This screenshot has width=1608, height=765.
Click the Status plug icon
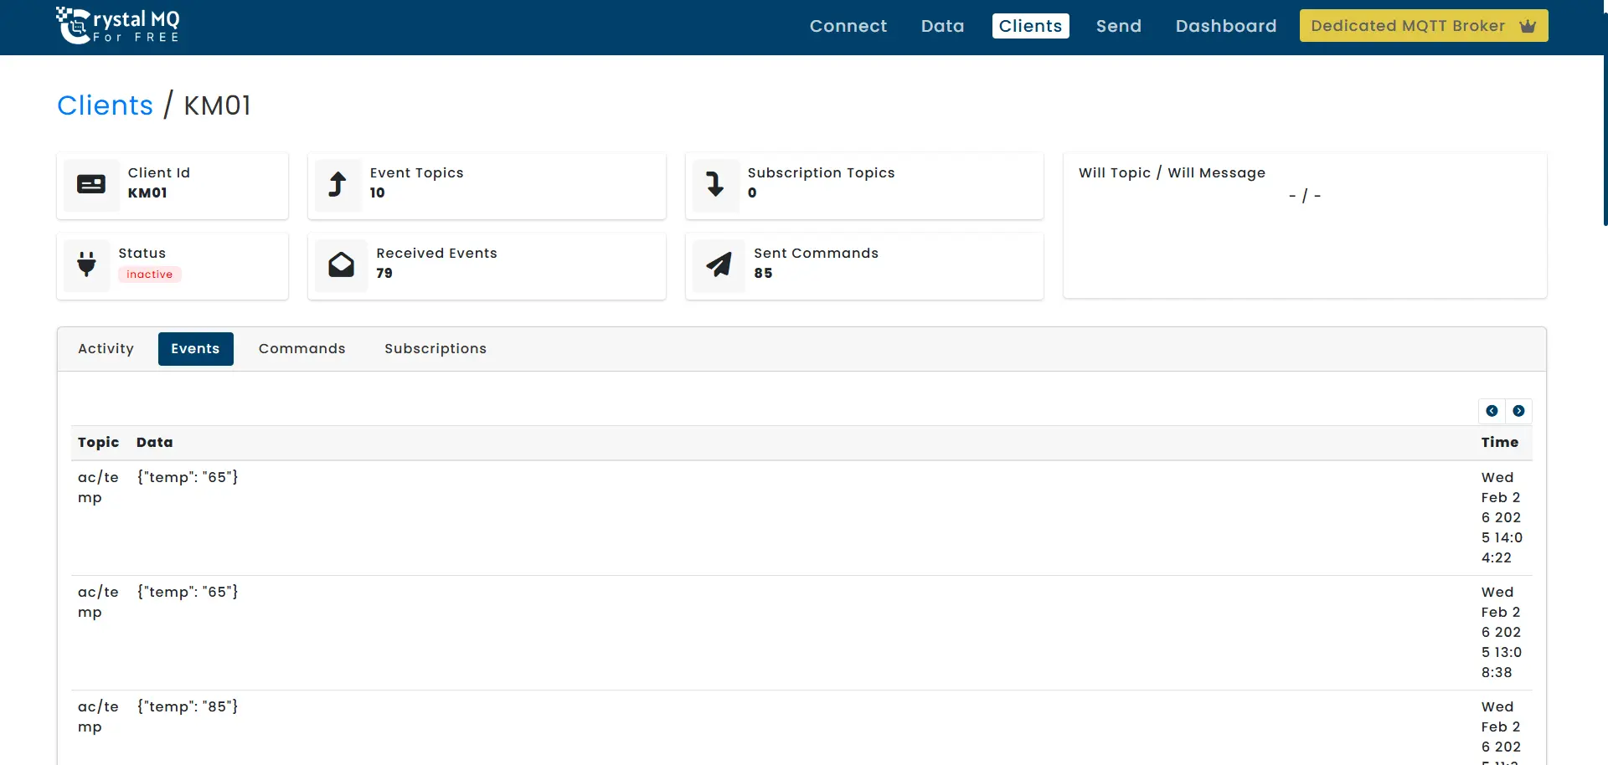click(x=86, y=264)
